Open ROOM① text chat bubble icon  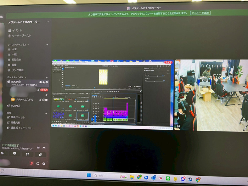[x=40, y=82]
